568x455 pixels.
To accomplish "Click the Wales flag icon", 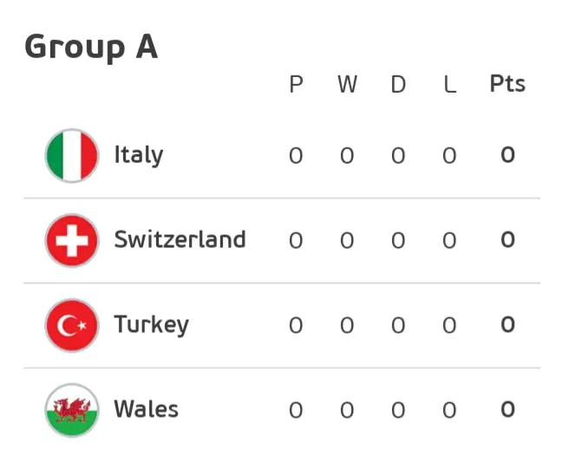I will tap(72, 409).
